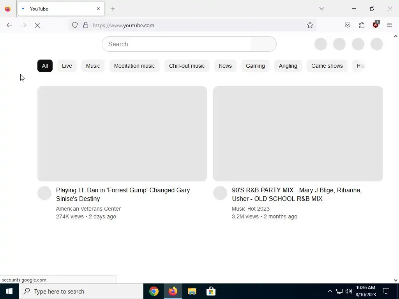Bookmark this page with the star icon
399x299 pixels.
[310, 25]
